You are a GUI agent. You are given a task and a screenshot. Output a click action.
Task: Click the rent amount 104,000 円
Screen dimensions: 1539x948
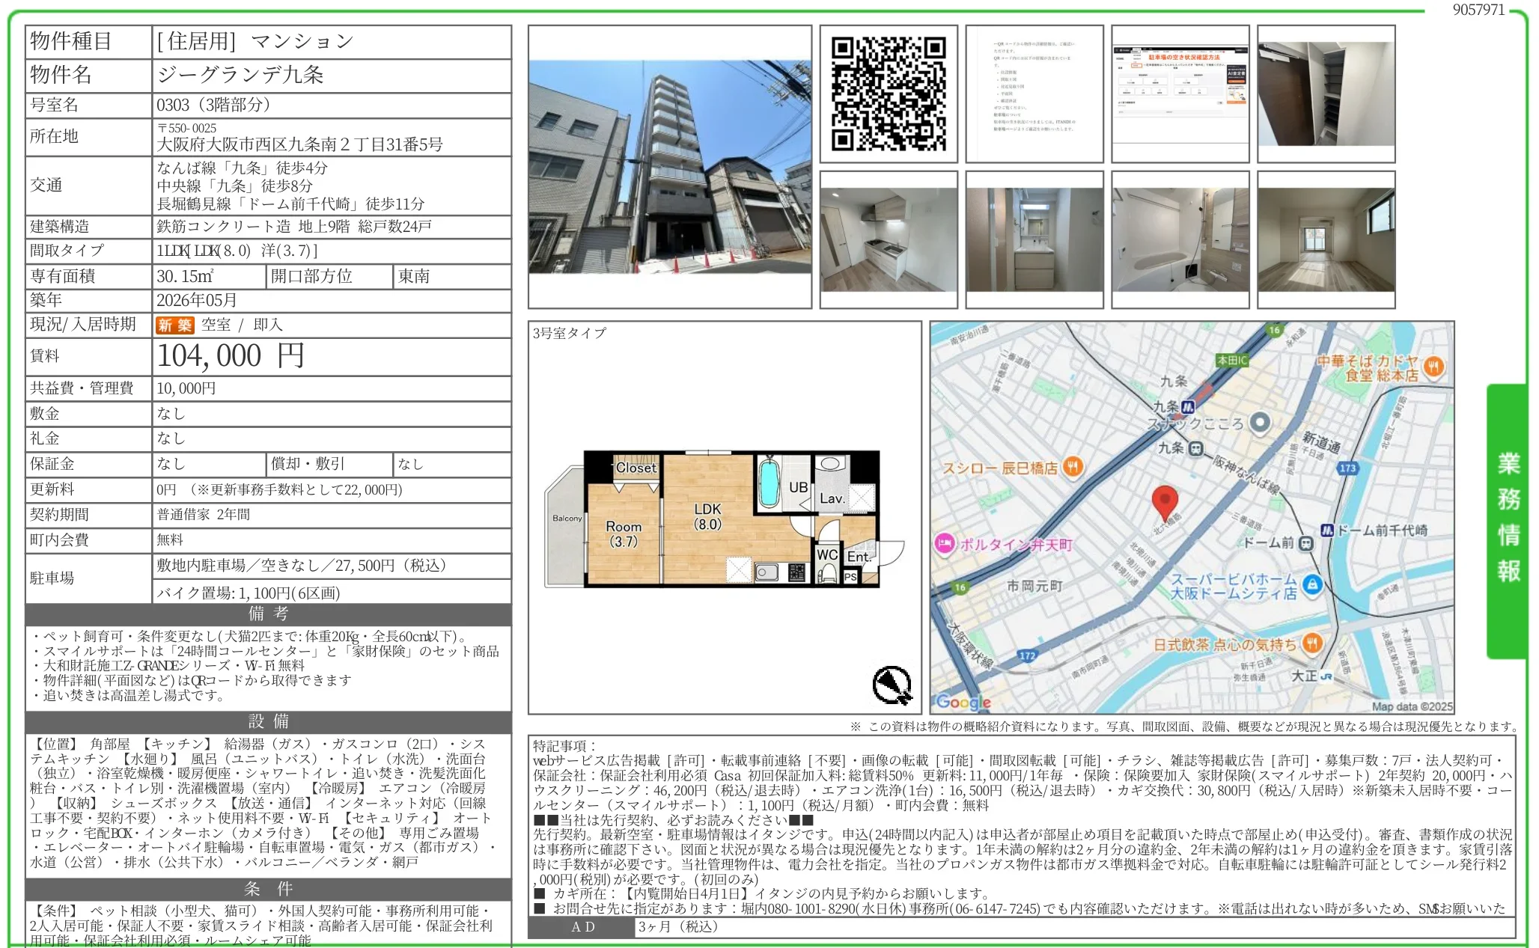231,355
